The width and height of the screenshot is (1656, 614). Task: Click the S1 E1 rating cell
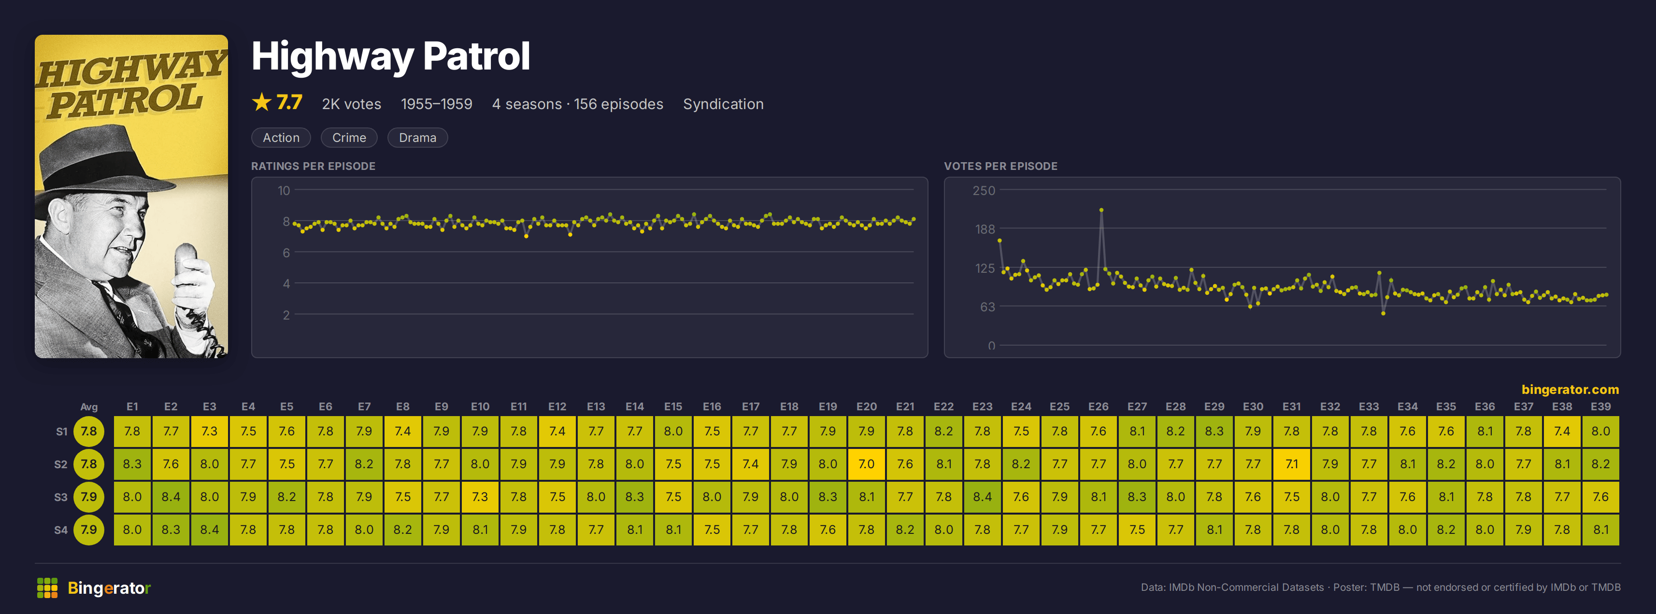click(132, 432)
